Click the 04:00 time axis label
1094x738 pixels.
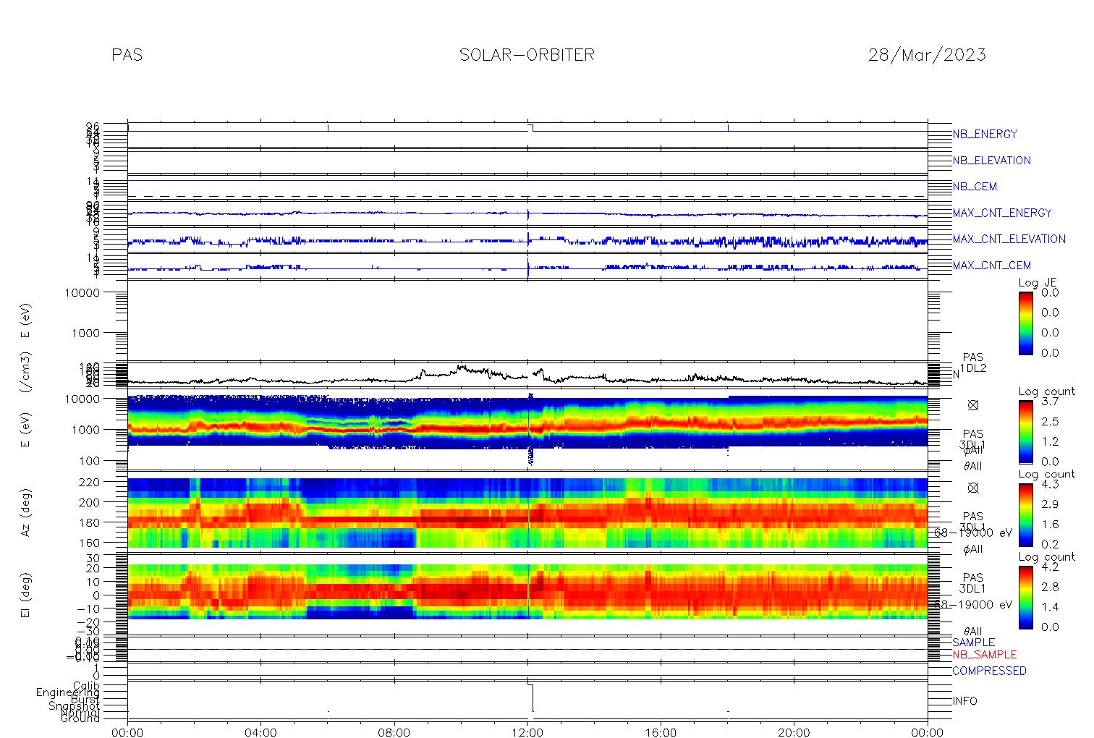click(x=261, y=731)
